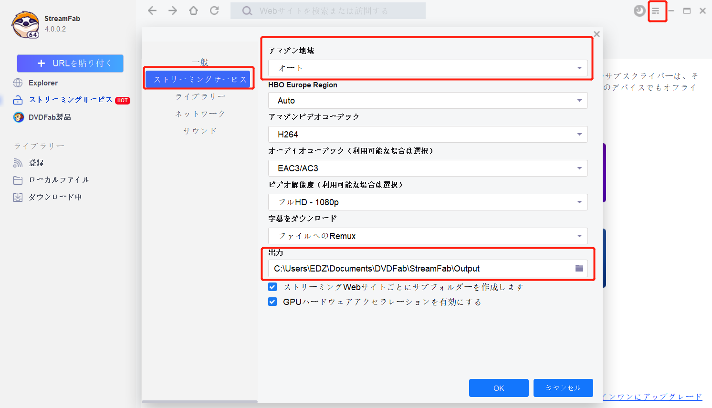Click the URLを貼り付く button
Image resolution: width=712 pixels, height=408 pixels.
tap(70, 63)
